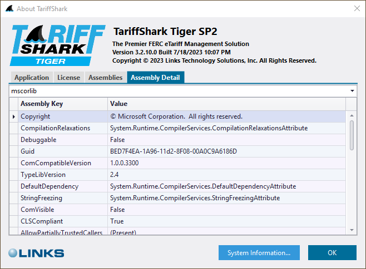Select the Assembly Detail tab
This screenshot has width=366, height=269.
tap(155, 78)
